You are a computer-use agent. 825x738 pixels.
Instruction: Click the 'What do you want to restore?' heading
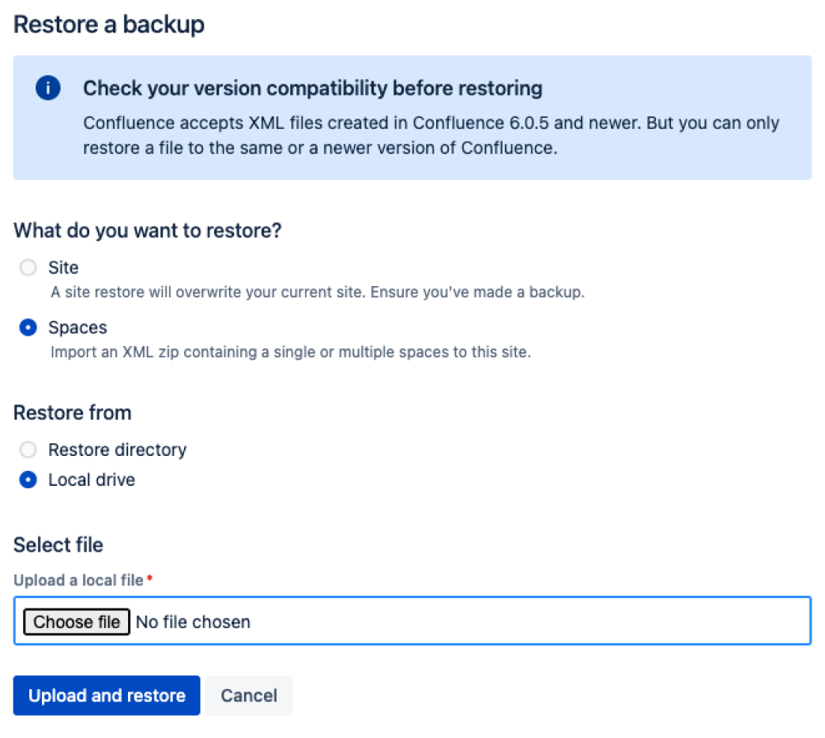[148, 231]
